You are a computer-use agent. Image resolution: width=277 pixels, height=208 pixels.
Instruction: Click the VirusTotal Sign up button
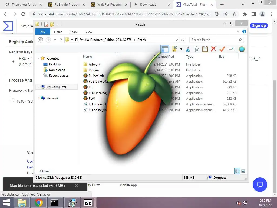tap(259, 26)
